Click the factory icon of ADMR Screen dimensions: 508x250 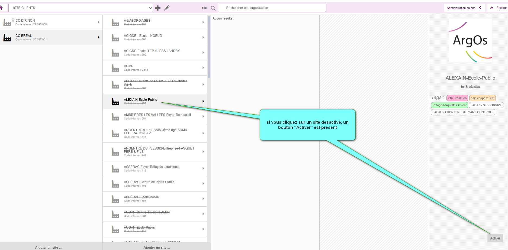click(x=115, y=68)
